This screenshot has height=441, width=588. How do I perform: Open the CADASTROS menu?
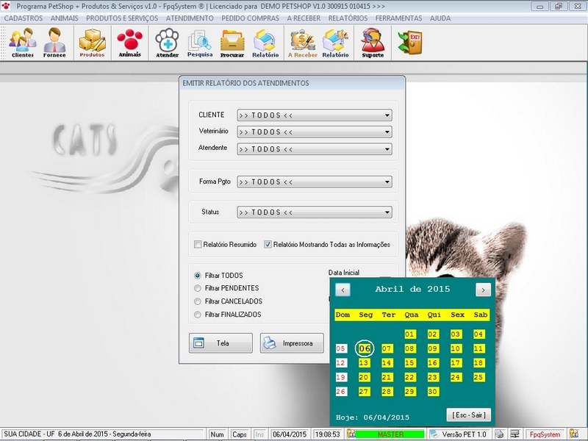tap(24, 18)
